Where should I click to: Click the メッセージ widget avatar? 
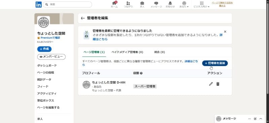219,119
